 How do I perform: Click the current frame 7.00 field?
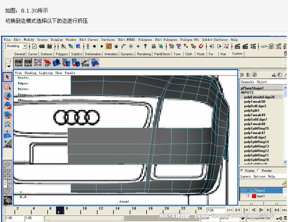click(x=216, y=210)
